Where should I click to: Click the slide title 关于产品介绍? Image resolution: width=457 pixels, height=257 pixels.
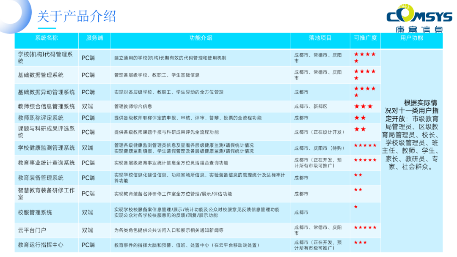[77, 16]
